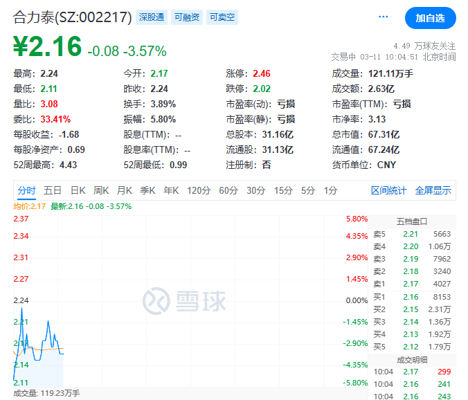468x400 pixels.
Task: Open the three-dot more options menu
Action: click(383, 17)
